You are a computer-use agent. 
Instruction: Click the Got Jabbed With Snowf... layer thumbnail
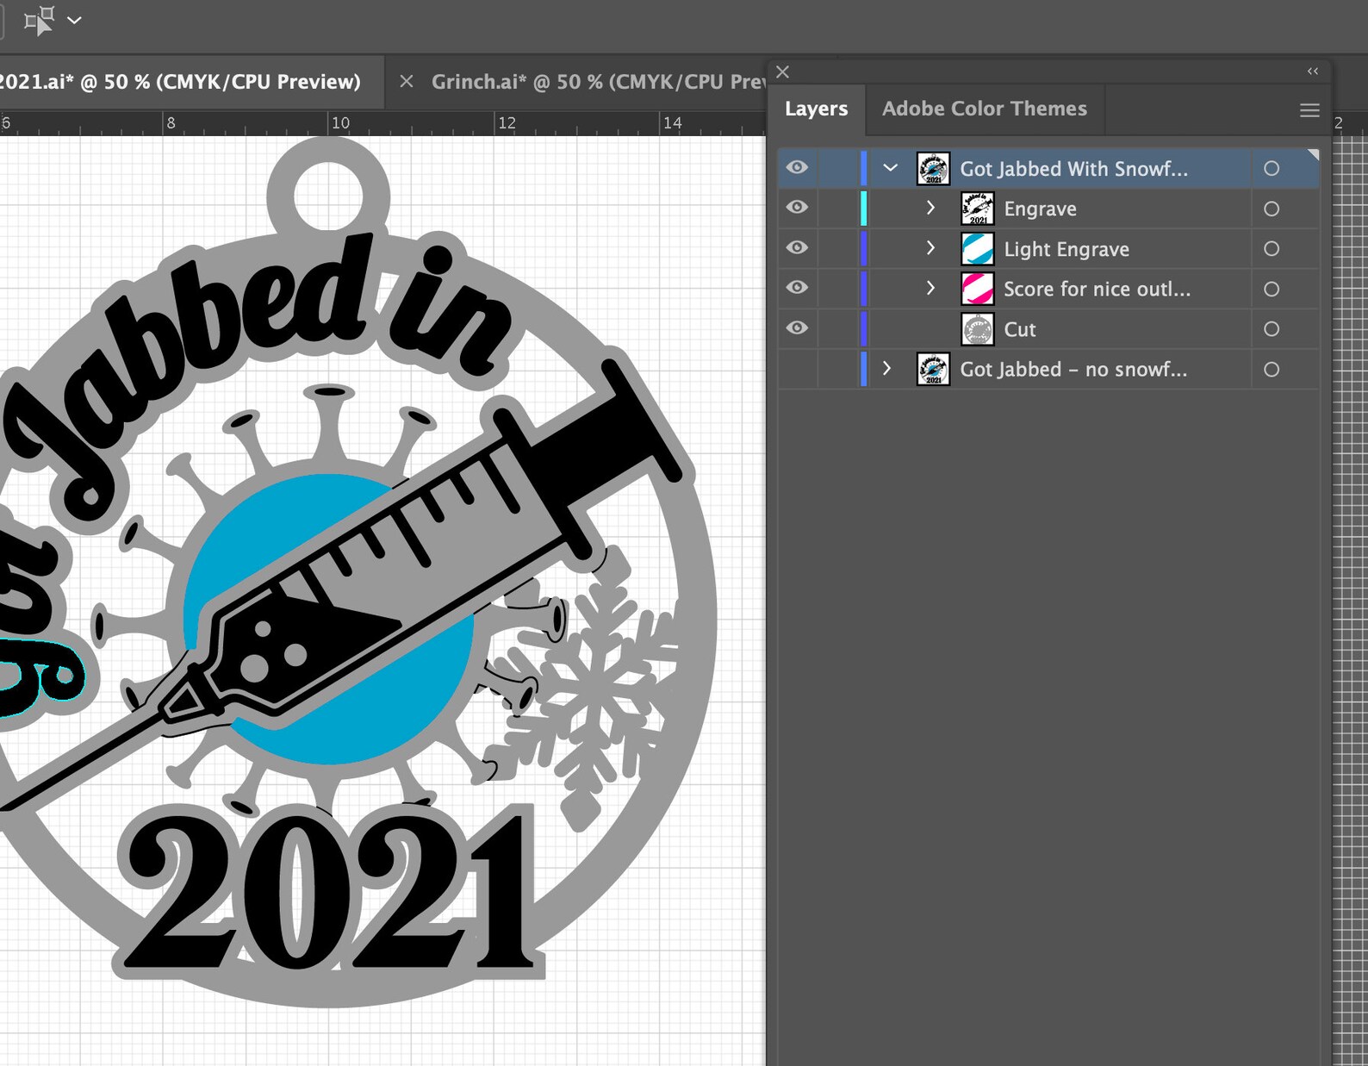933,168
